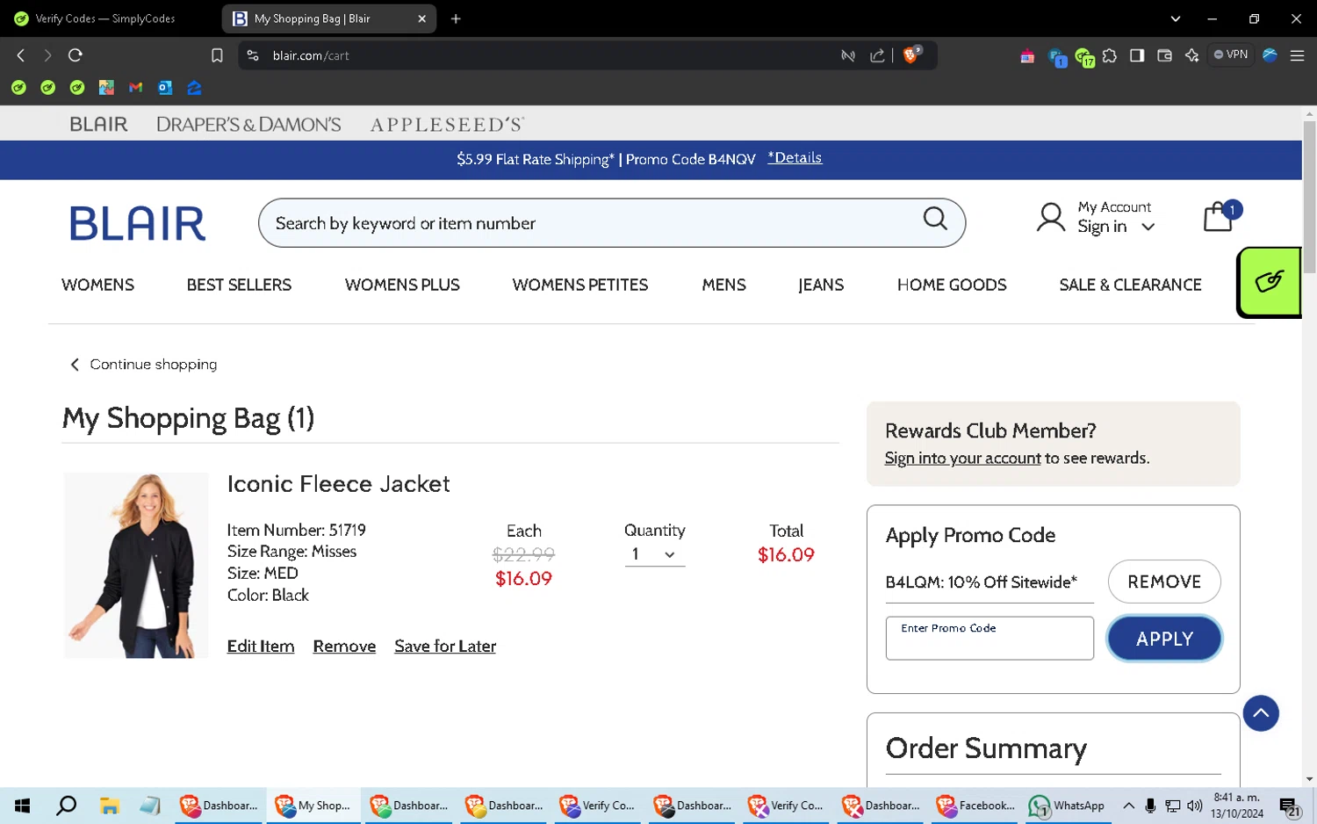This screenshot has width=1317, height=824.
Task: Click the My Account user icon
Action: (x=1050, y=218)
